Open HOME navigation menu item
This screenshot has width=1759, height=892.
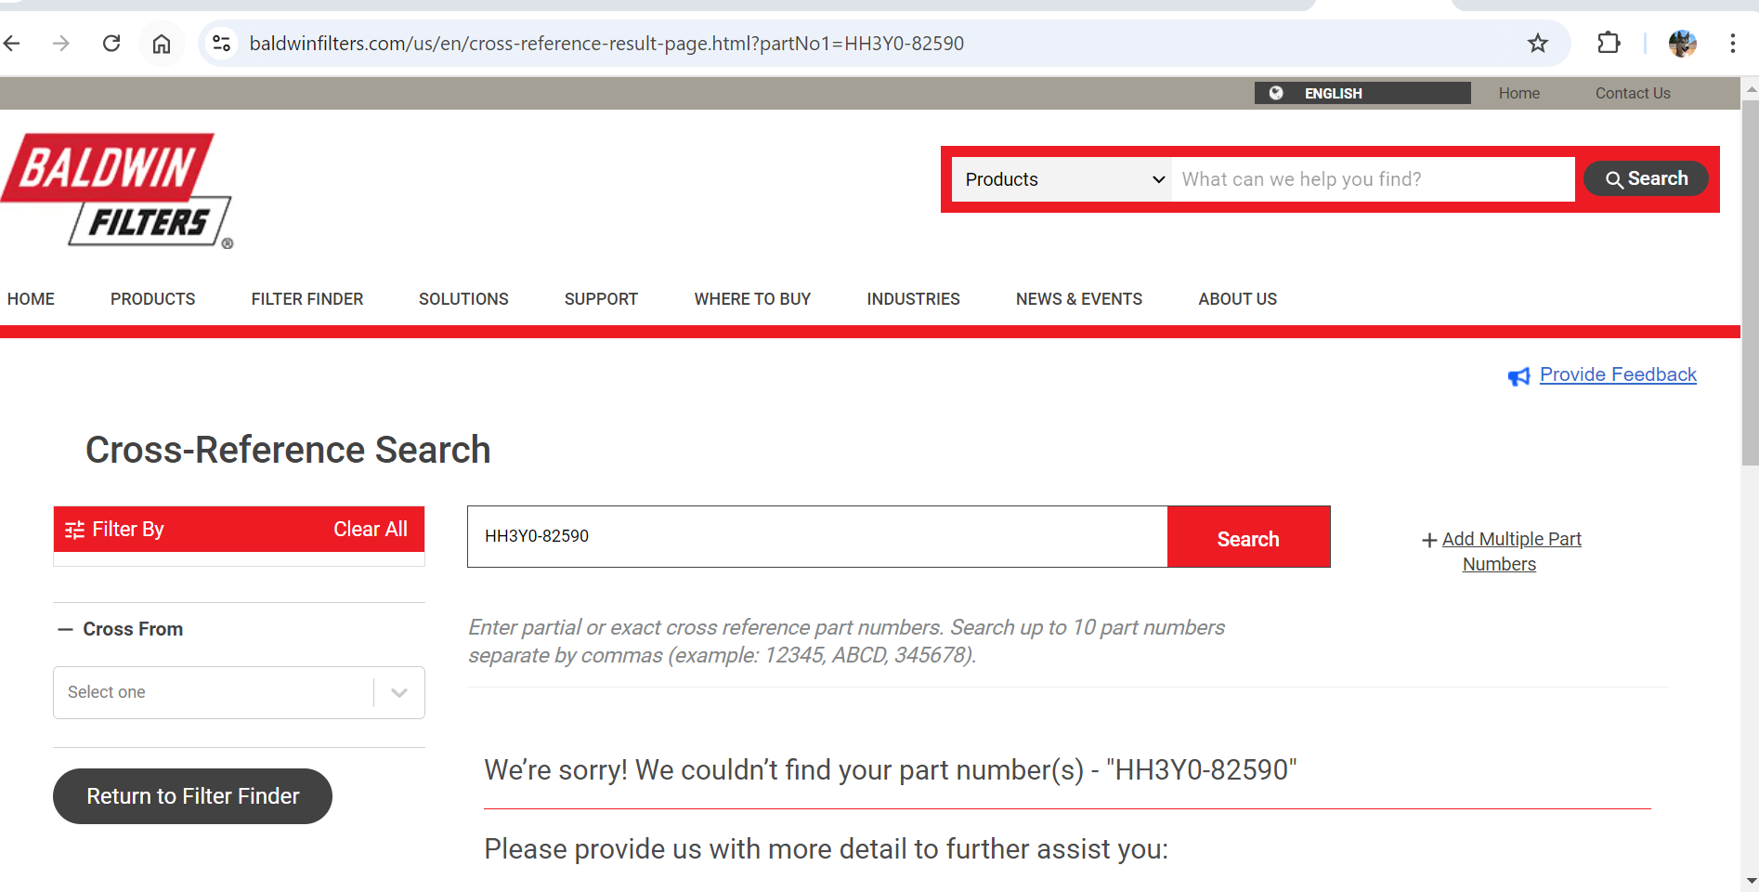tap(31, 299)
